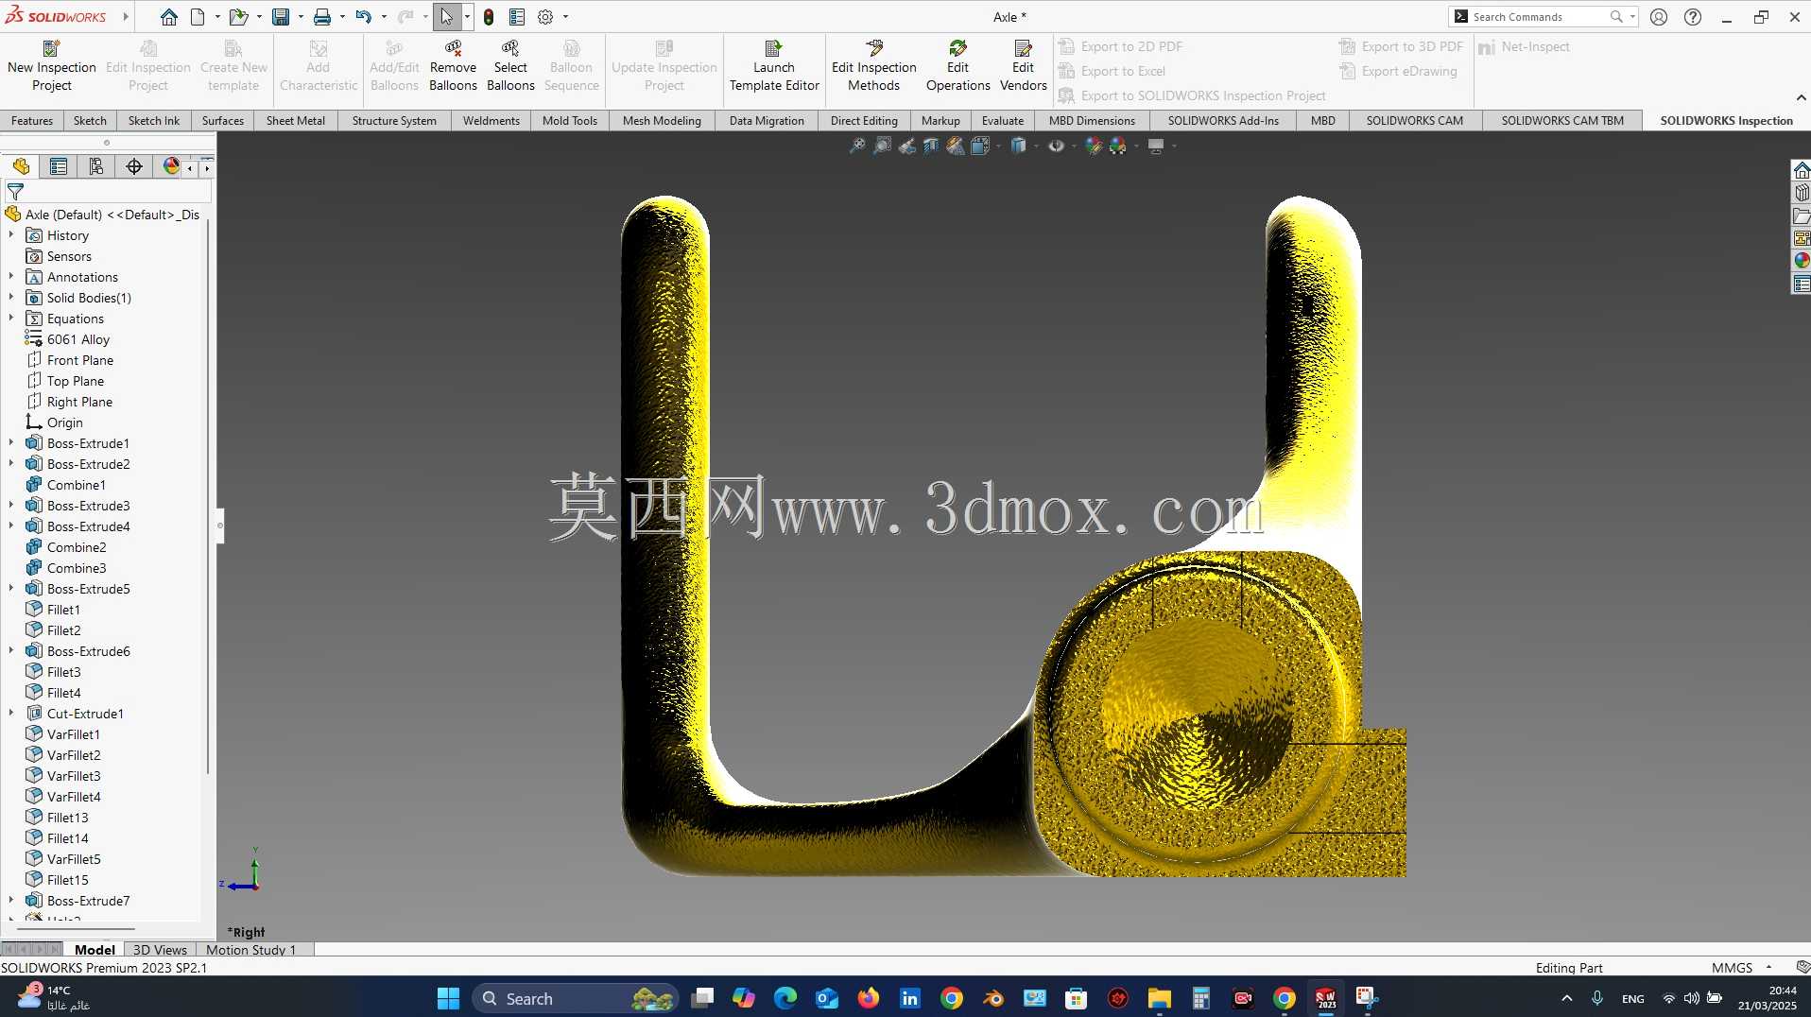Collapse the ribbon with chevron

pyautogui.click(x=1801, y=97)
